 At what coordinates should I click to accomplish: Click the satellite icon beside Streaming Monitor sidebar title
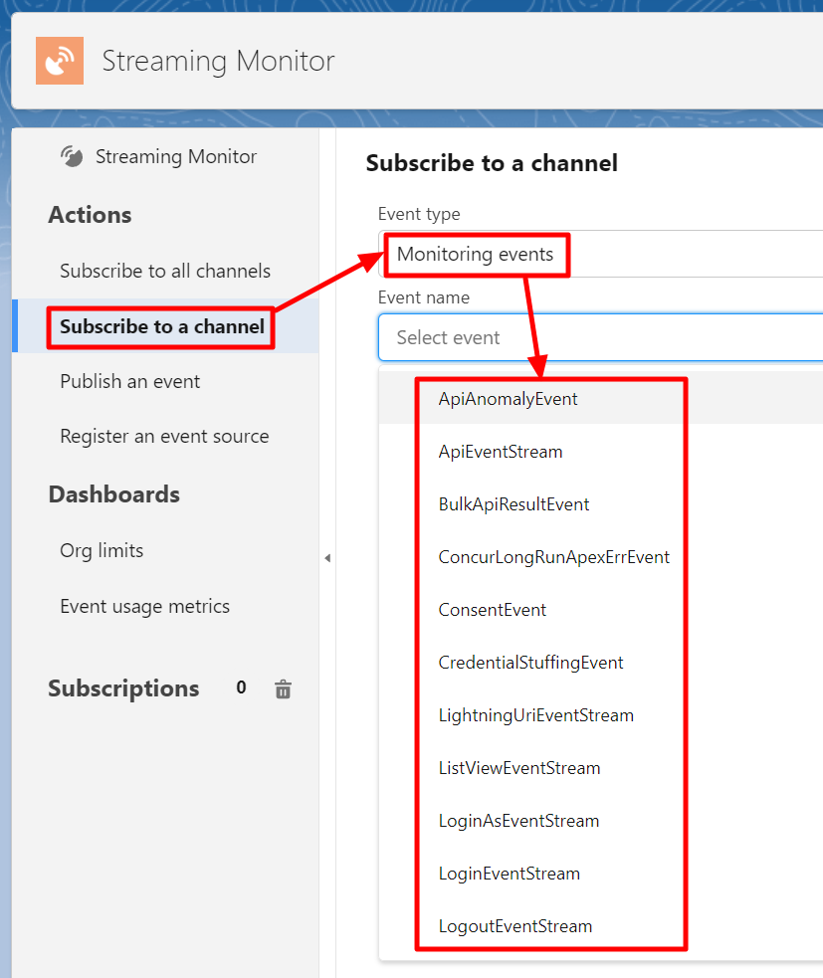pyautogui.click(x=72, y=156)
